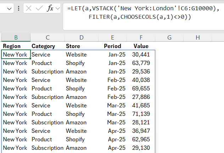224x153 pixels.
Task: Click inside the LET formula text
Action: [142, 8]
